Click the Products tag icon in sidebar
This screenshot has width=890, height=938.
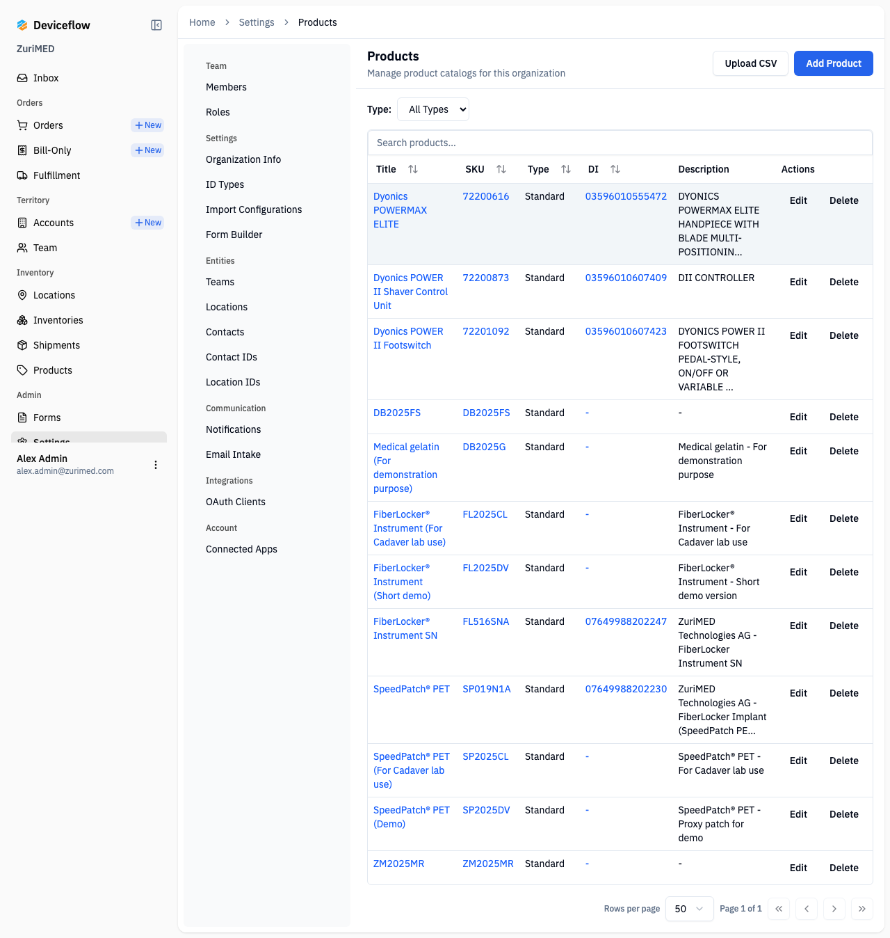pyautogui.click(x=22, y=370)
